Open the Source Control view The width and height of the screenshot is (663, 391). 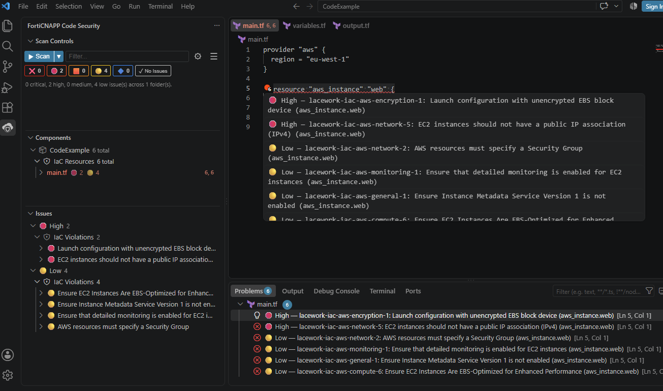click(8, 67)
